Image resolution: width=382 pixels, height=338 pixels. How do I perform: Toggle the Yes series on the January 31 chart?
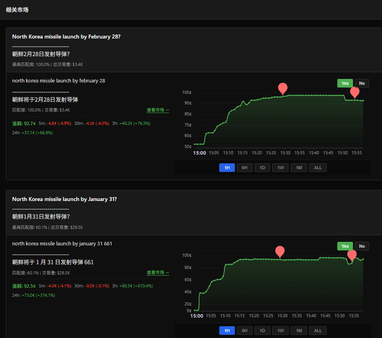click(x=345, y=246)
